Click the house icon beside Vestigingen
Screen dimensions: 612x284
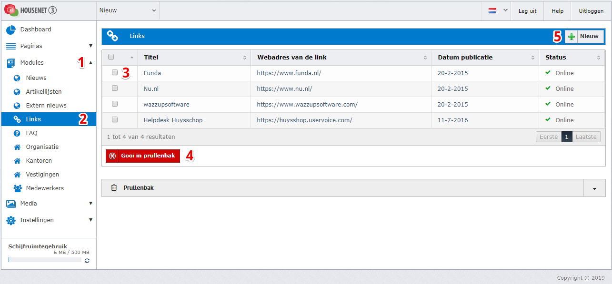point(17,175)
